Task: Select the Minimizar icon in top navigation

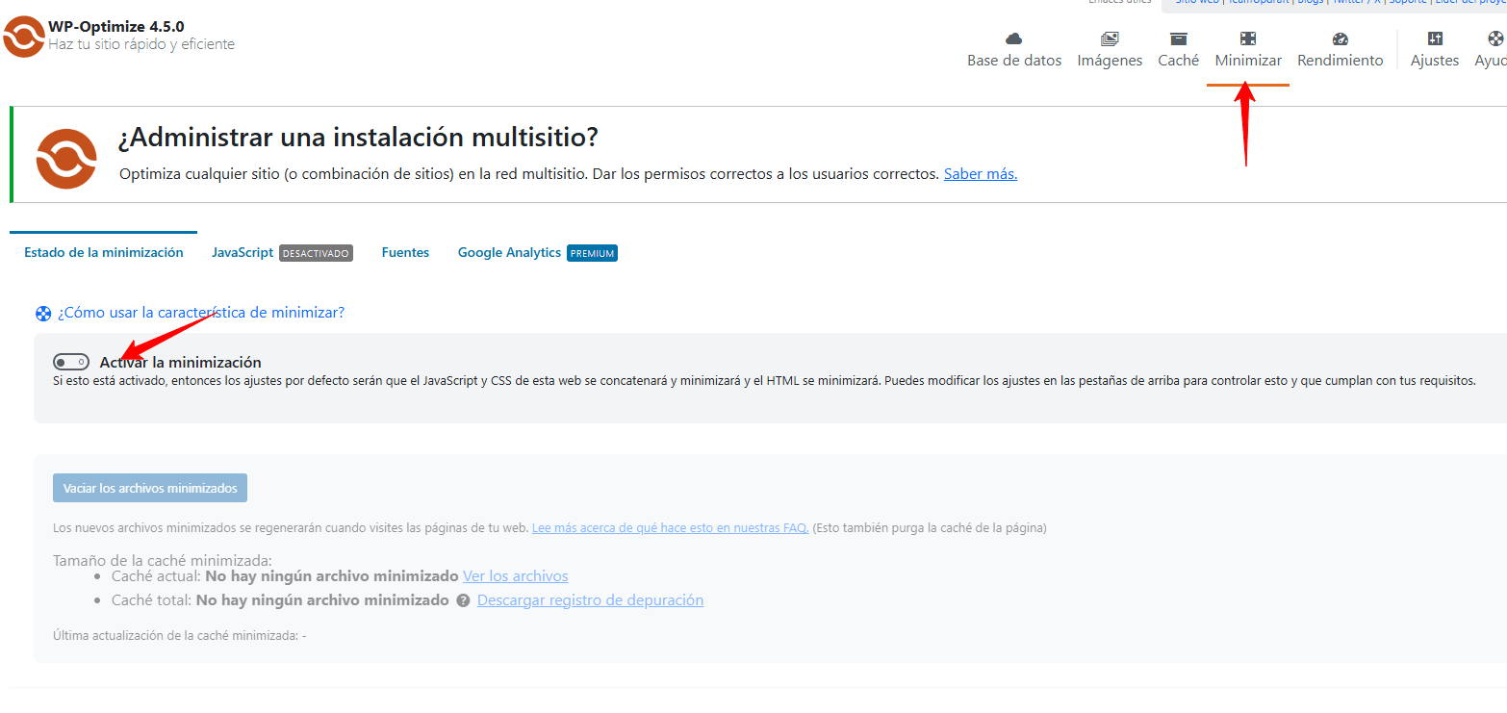Action: 1247,39
